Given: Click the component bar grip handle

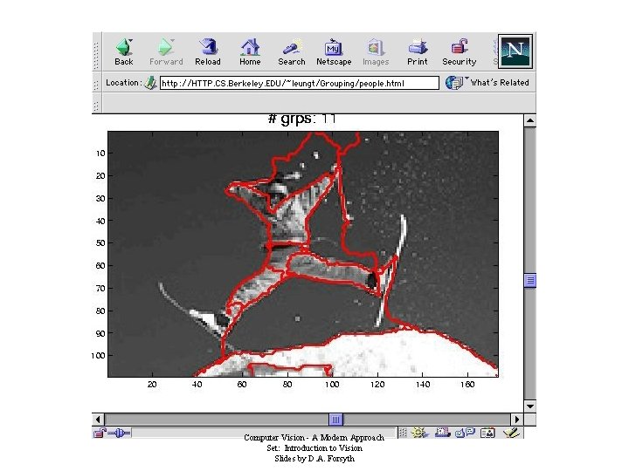Looking at the screenshot, I should point(403,433).
